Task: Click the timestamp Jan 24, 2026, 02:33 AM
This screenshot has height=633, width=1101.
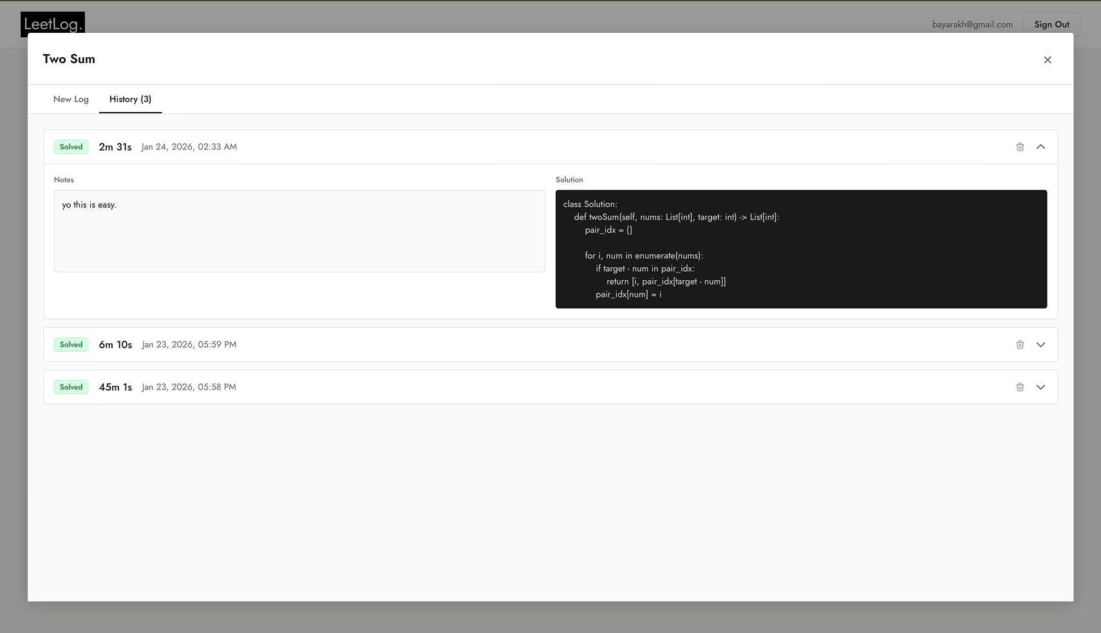Action: (189, 147)
